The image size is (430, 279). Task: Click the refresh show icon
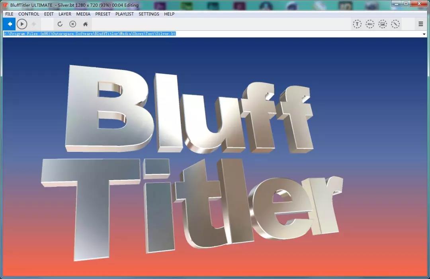click(x=60, y=24)
